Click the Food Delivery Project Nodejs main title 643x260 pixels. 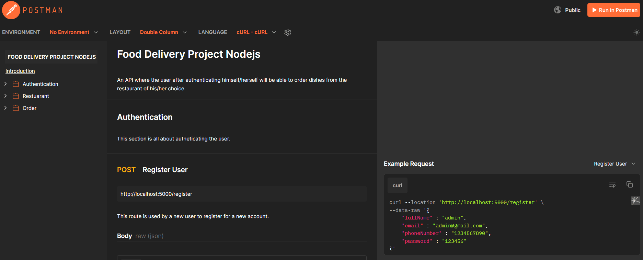pyautogui.click(x=189, y=54)
